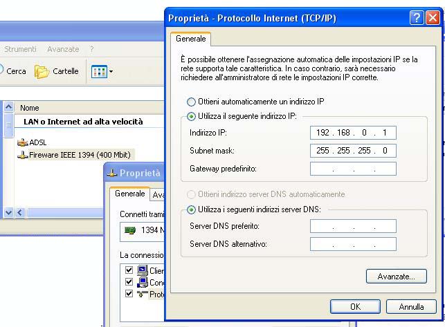Screen dimensions: 445x327
Task: Click the Gateway predefinito input field
Action: 353,169
